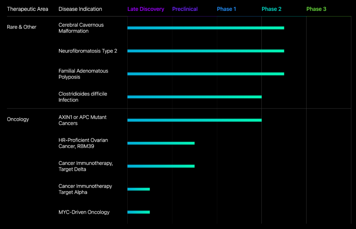The width and height of the screenshot is (356, 229).
Task: Click the Cancer Immunotherapy Target Alpha progress bar
Action: (x=138, y=189)
